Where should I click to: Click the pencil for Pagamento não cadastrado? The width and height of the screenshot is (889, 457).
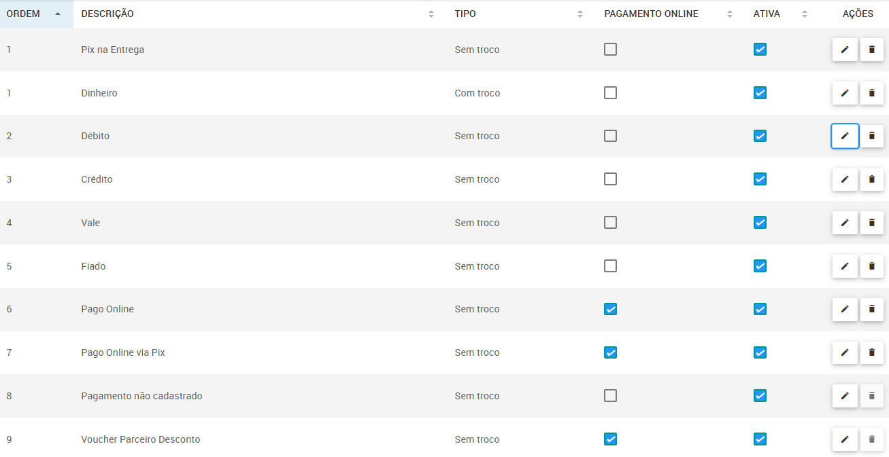(x=845, y=396)
